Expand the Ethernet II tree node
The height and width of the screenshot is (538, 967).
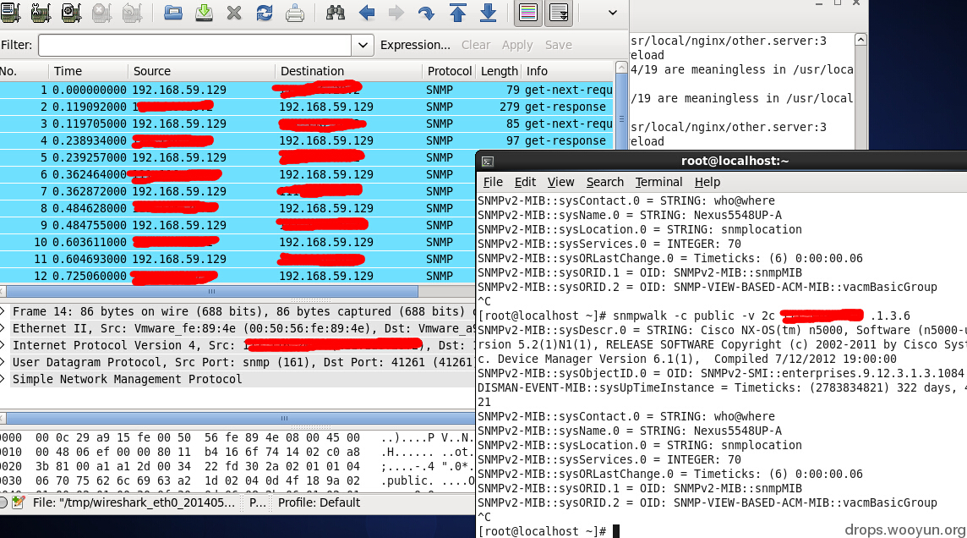[x=3, y=328]
